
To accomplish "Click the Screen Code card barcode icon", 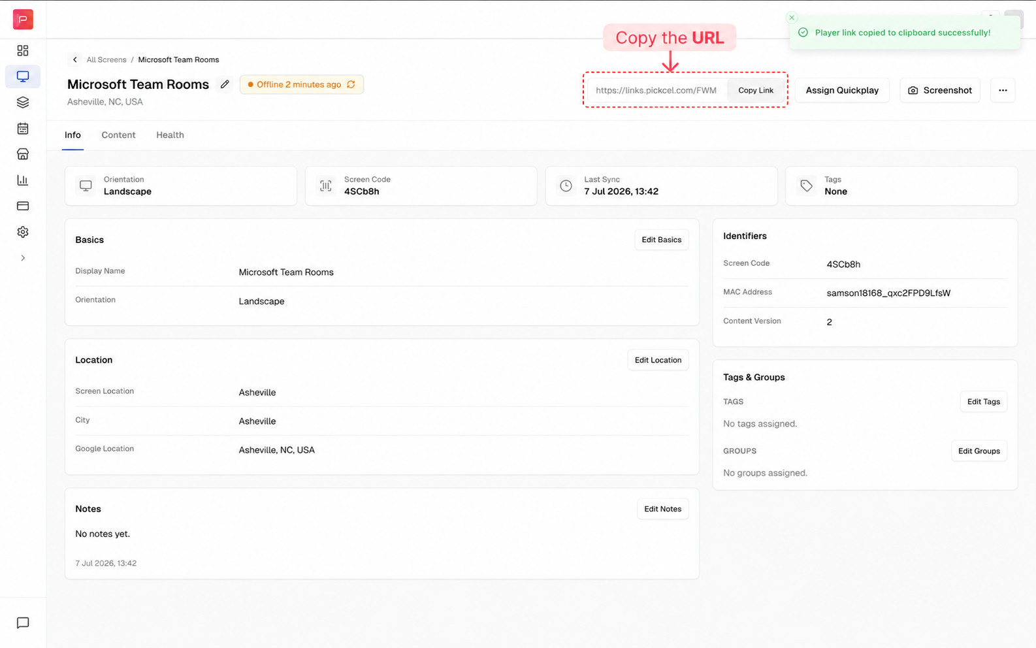I will tap(326, 186).
